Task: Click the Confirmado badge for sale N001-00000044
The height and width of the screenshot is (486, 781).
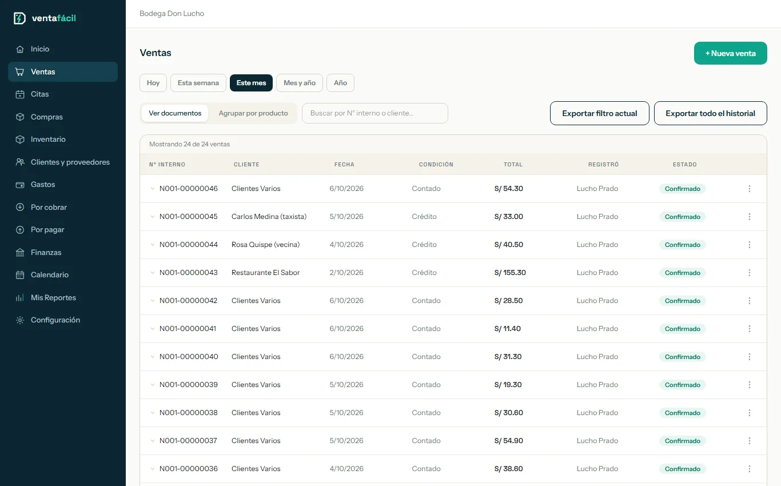Action: coord(683,245)
